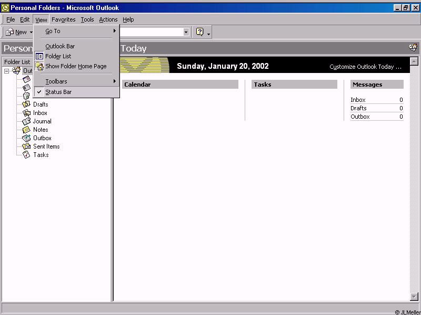Click the Outlook Today root icon in folder tree
Image resolution: width=421 pixels, height=315 pixels.
click(x=16, y=71)
